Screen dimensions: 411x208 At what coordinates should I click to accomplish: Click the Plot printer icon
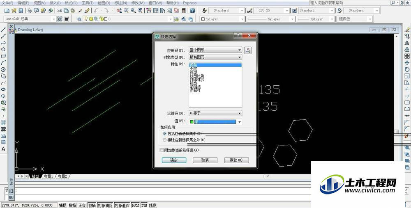30,11
